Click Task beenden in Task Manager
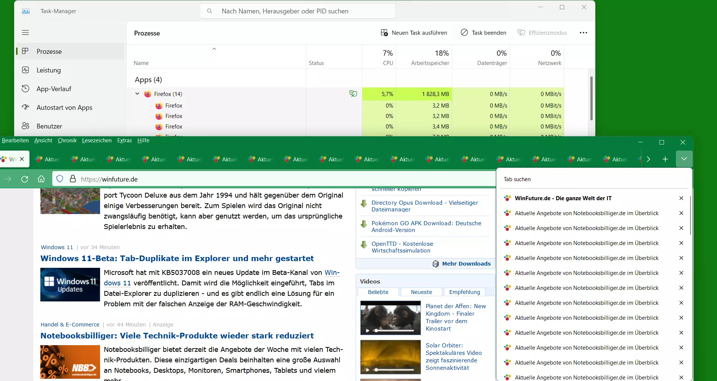 pos(483,33)
